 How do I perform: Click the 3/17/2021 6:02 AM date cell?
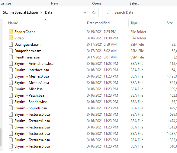(102, 51)
